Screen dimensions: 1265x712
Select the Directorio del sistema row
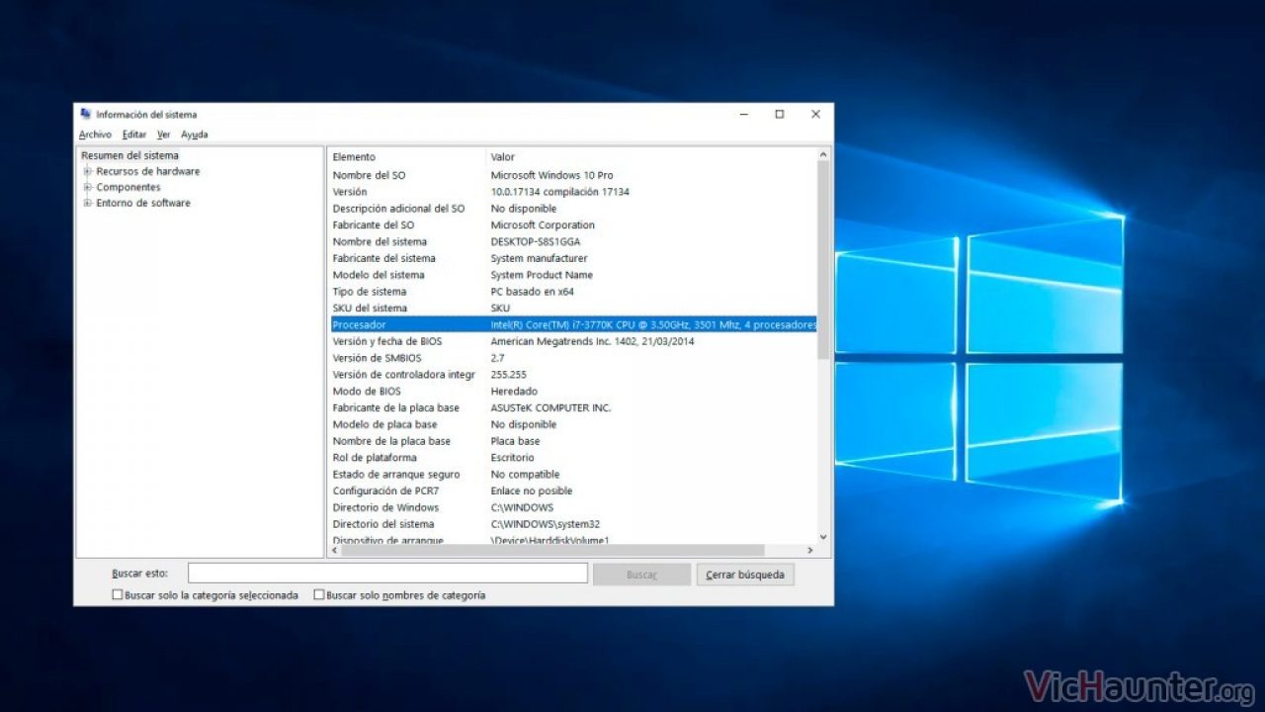[x=572, y=524]
